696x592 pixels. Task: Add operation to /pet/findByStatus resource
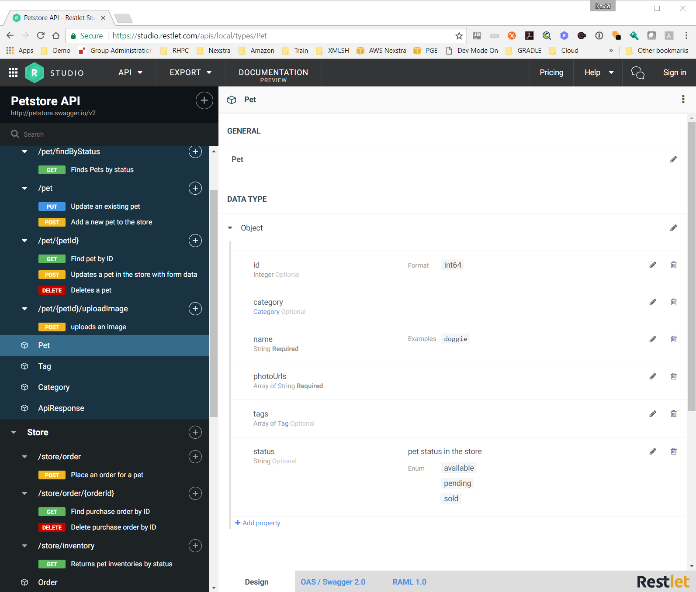click(195, 151)
